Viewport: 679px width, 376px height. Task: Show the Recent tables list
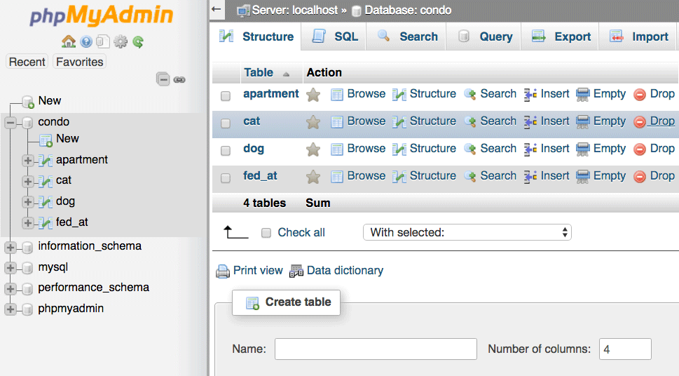[x=27, y=62]
